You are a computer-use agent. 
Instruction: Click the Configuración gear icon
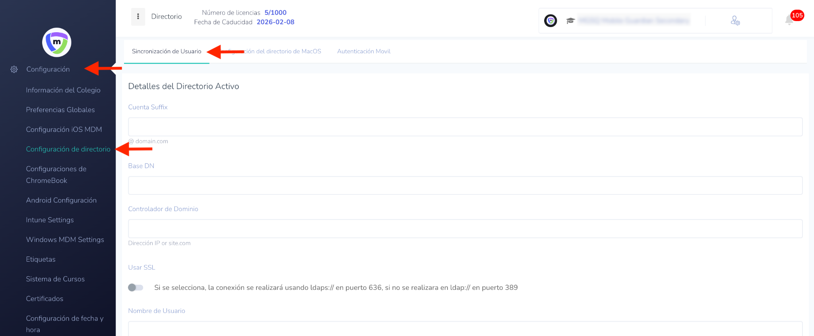[x=14, y=70]
